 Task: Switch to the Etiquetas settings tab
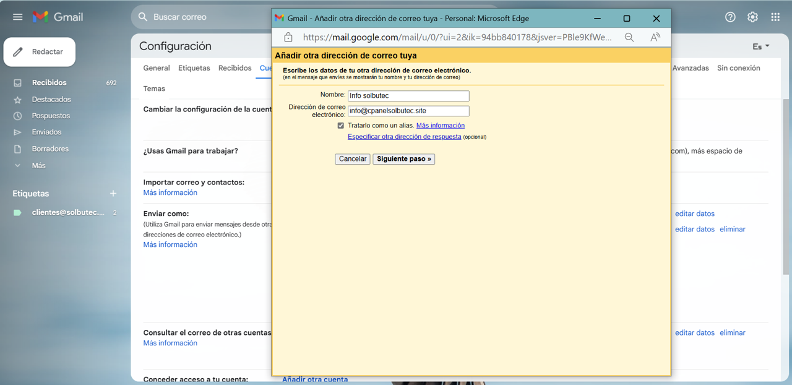pos(194,68)
